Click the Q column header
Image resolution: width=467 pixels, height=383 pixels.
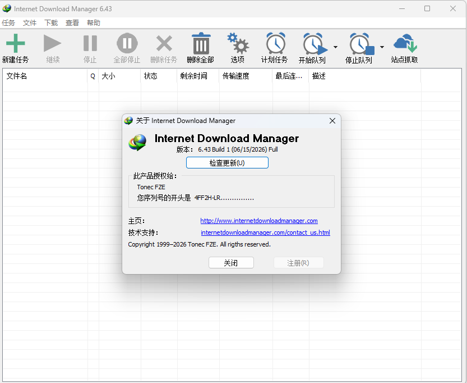[93, 76]
